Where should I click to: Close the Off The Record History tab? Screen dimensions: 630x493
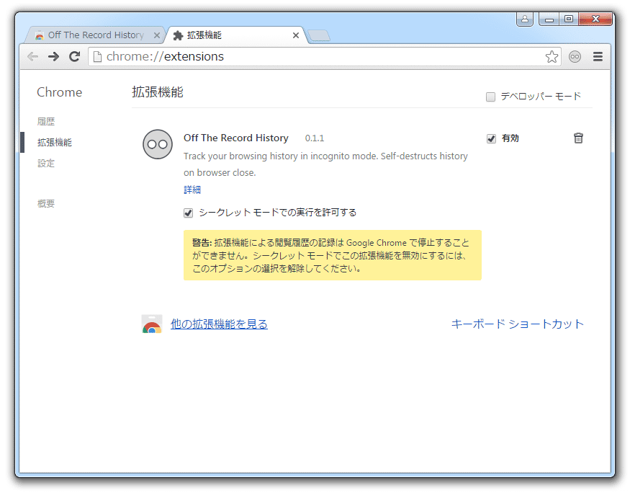(157, 35)
